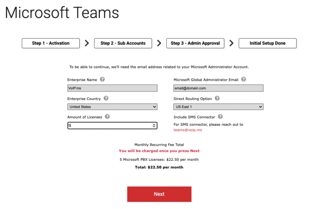Screen dimensions: 311x209
Task: Focus the Enterprise Name field
Action: point(112,88)
